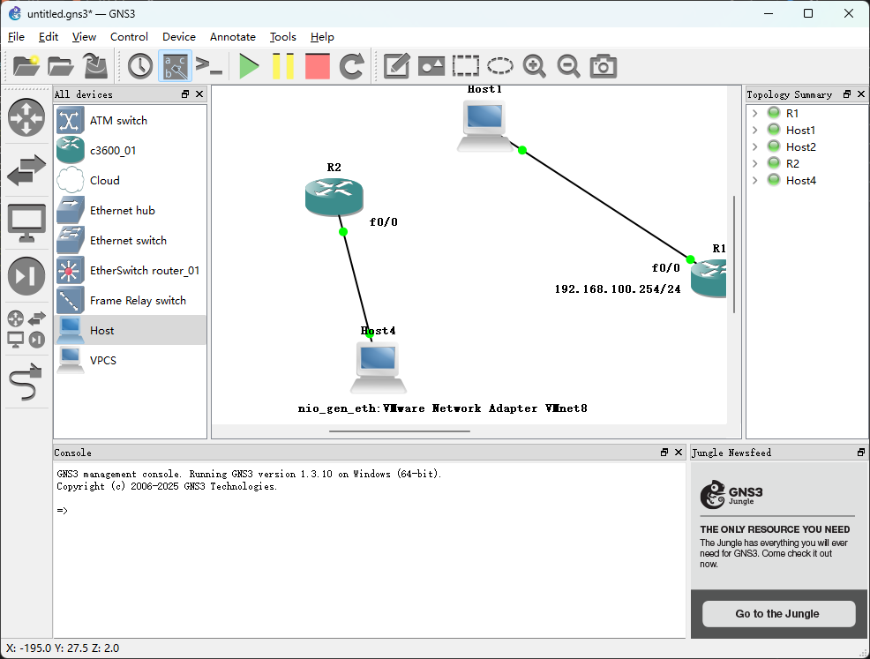Open the Tools menu
Image resolution: width=870 pixels, height=659 pixels.
[283, 37]
